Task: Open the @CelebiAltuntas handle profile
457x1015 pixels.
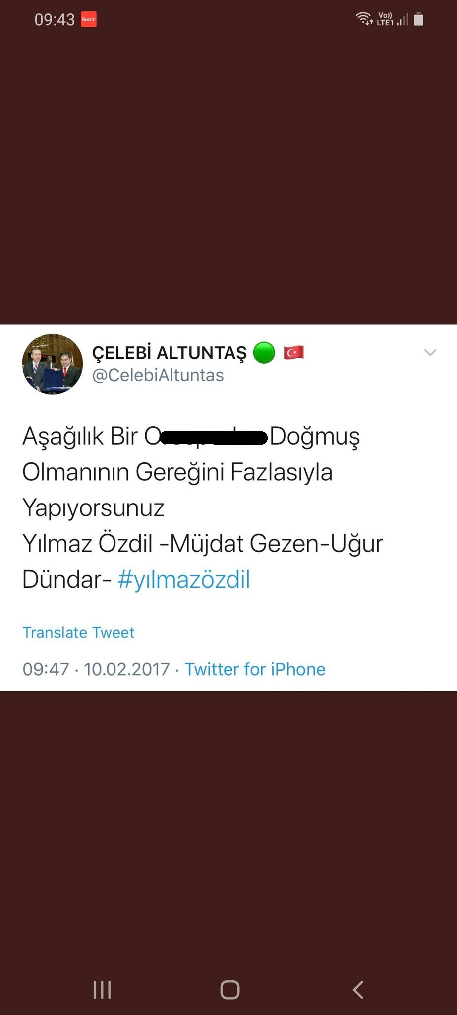Action: pos(158,375)
